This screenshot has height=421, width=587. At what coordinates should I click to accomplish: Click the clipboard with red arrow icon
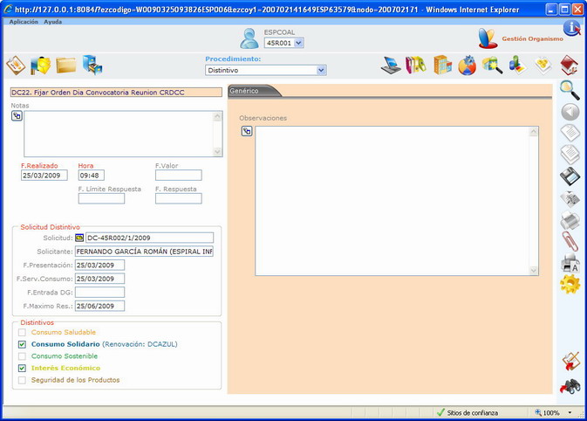570,362
